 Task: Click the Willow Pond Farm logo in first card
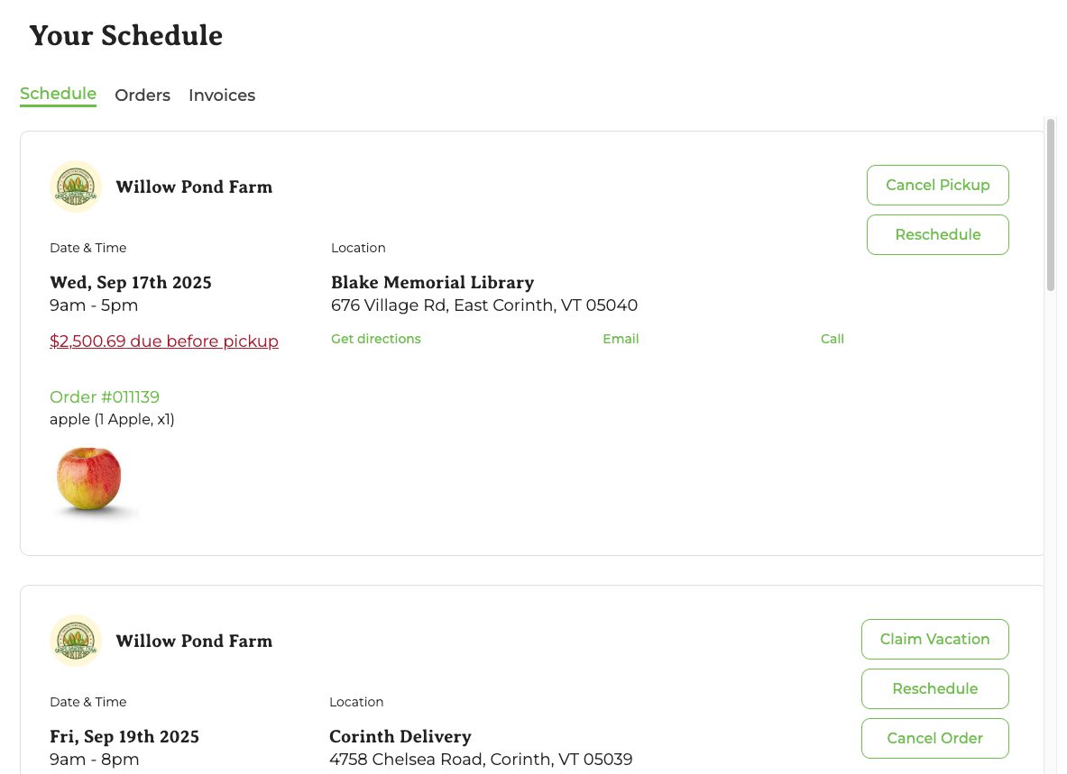76,187
